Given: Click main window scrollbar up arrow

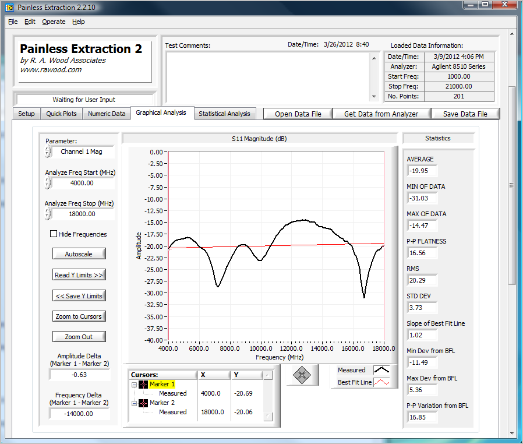Looking at the screenshot, I should pos(512,34).
